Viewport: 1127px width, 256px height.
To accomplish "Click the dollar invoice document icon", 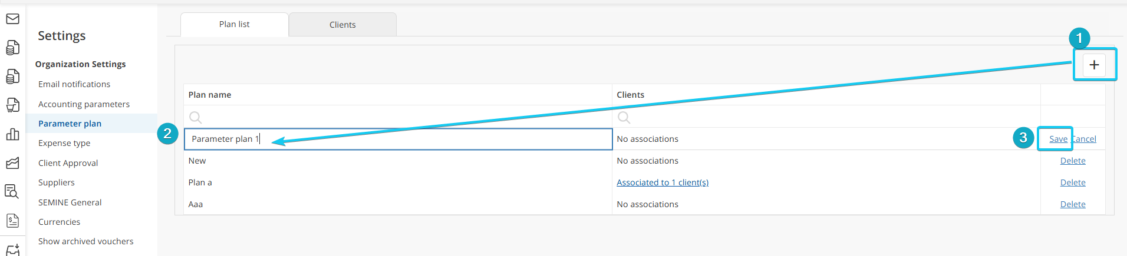I will click(x=12, y=221).
